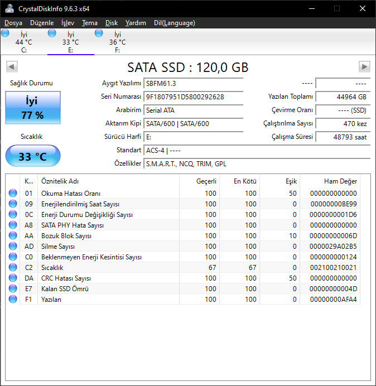Viewport: 376px width, 386px height.
Task: Close the CrystalDiskInfo window
Action: tap(363, 8)
